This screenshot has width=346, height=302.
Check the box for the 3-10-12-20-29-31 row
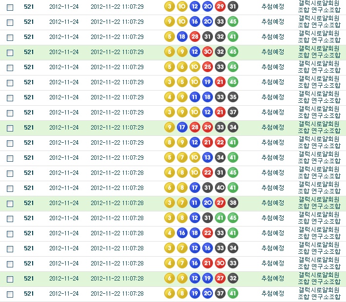10,7
